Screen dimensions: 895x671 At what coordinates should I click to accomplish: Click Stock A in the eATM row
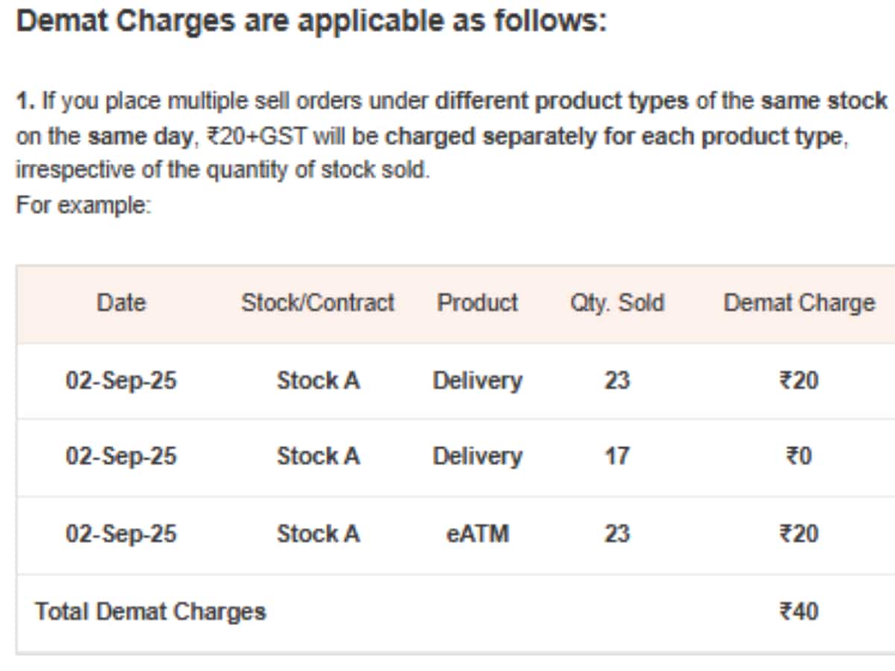pyautogui.click(x=318, y=534)
